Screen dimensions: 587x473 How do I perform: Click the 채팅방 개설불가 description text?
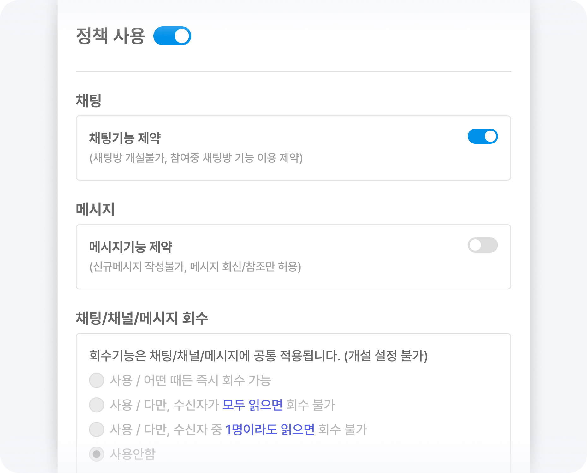196,158
